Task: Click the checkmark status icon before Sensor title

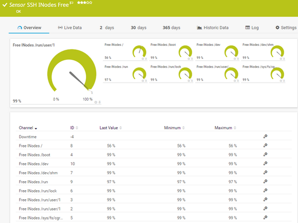Action: pos(4,5)
